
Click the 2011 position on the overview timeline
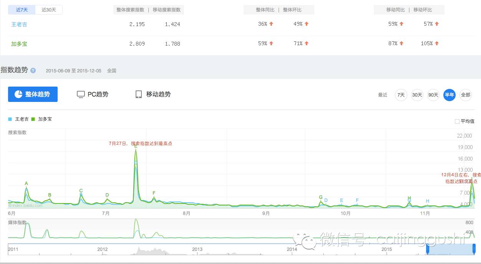[13, 249]
